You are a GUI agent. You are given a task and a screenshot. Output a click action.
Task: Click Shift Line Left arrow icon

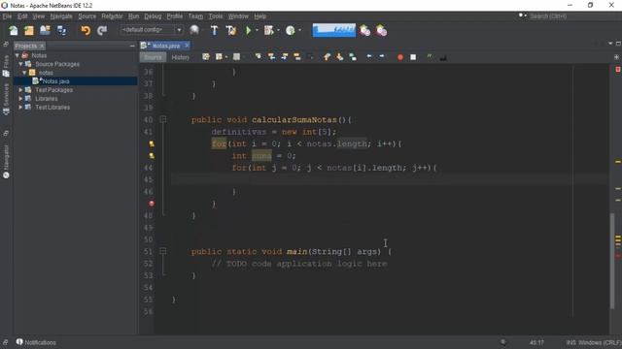click(369, 57)
